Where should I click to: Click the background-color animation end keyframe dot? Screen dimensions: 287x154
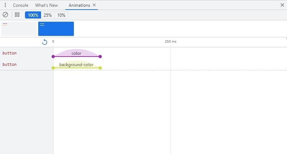pos(100,68)
